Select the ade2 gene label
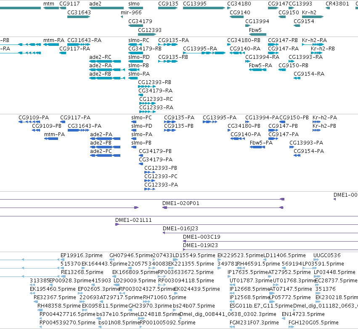 click(x=95, y=4)
